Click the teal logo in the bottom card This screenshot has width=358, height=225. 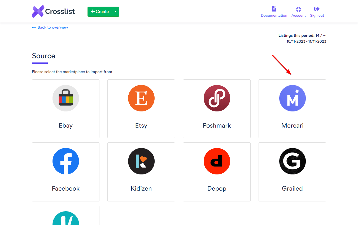(x=66, y=218)
